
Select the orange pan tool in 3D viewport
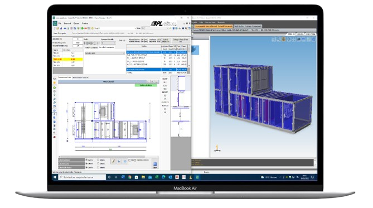(284, 39)
